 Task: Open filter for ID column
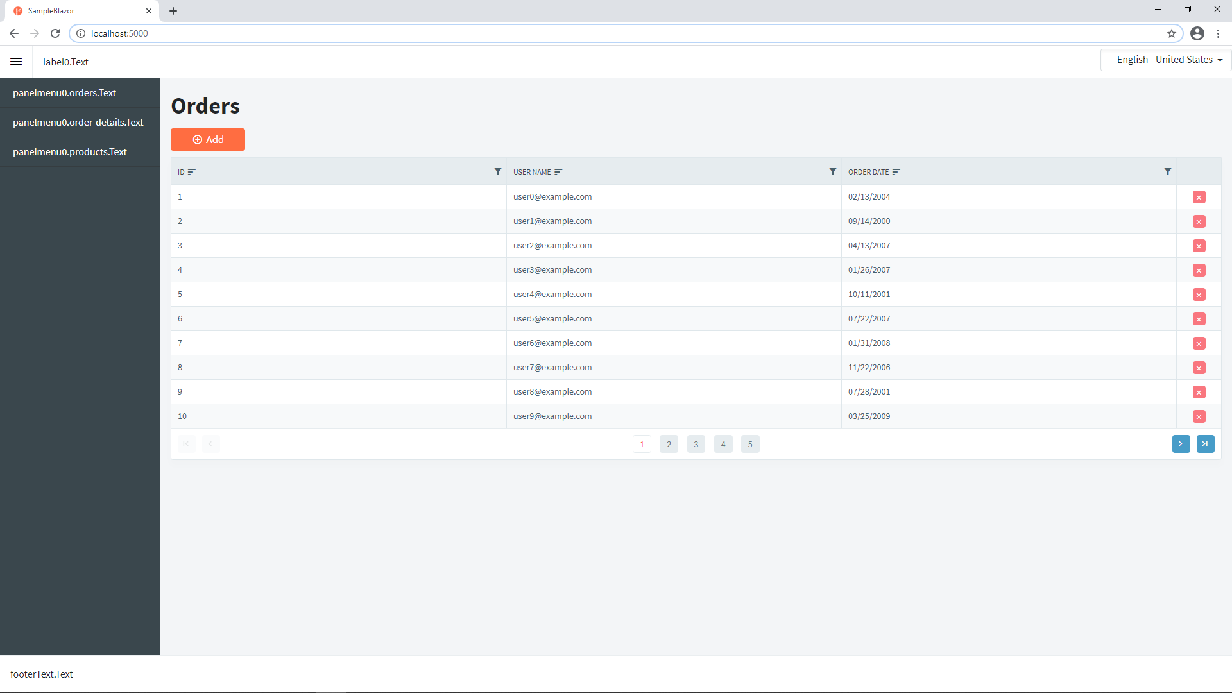497,171
